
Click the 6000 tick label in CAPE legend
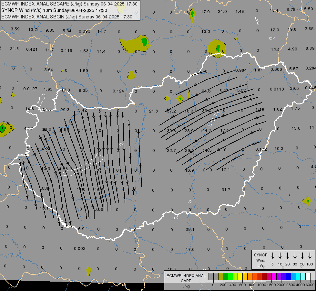coord(311,285)
